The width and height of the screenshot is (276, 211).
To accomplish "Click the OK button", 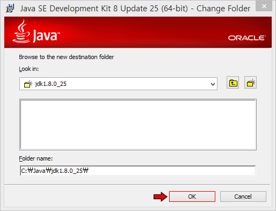I will [x=192, y=197].
